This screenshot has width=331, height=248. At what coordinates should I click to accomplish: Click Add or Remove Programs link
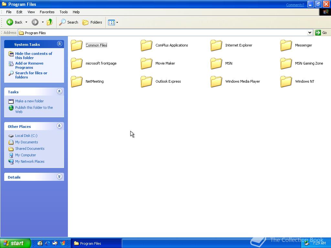pyautogui.click(x=29, y=65)
